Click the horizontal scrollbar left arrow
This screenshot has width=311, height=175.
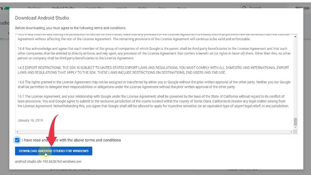click(17, 132)
